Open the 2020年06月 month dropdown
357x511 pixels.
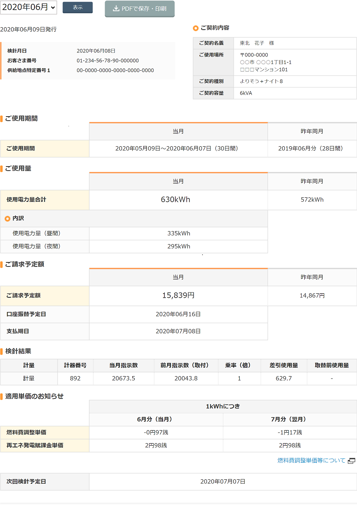28,8
